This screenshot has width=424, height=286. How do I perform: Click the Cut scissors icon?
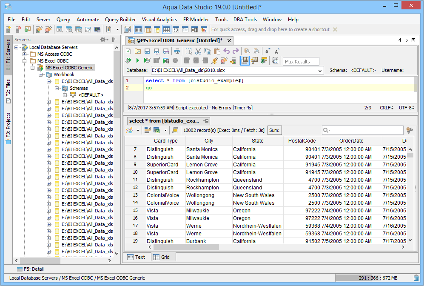(198, 51)
